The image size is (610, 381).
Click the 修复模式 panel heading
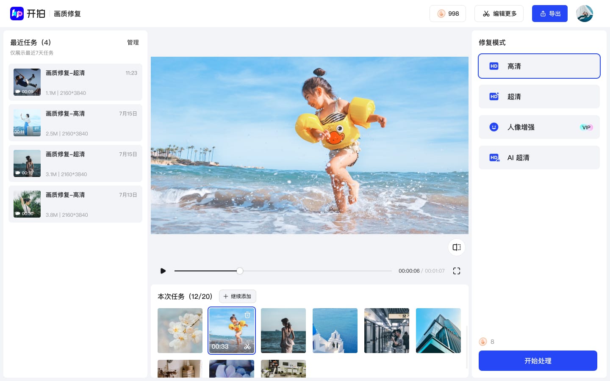[492, 42]
